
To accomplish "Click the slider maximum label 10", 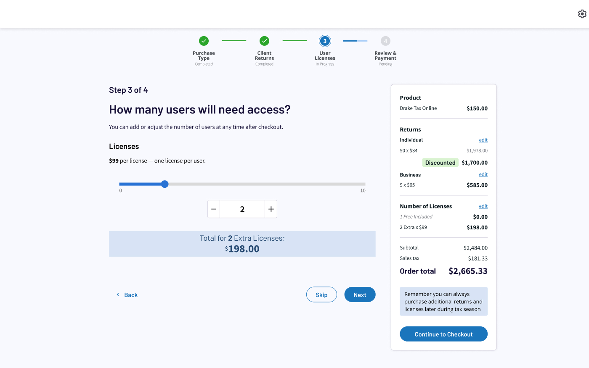I will pos(363,191).
